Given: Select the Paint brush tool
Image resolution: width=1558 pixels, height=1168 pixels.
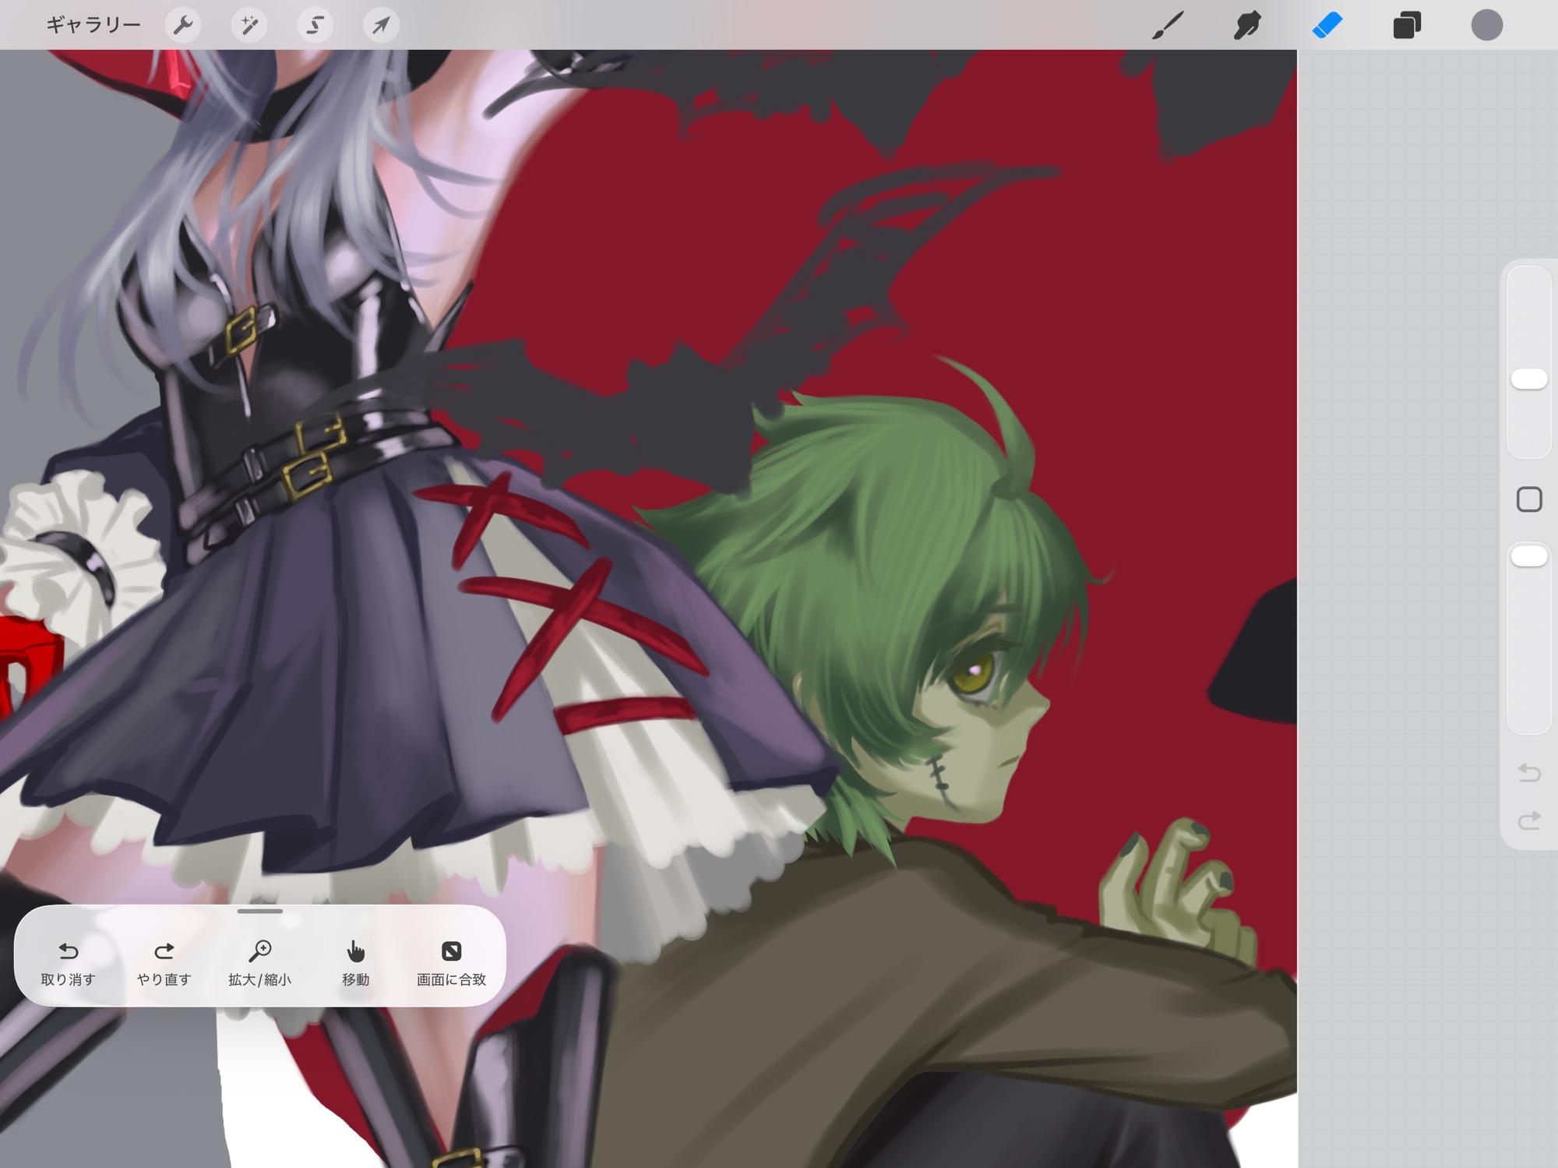Looking at the screenshot, I should point(1168,25).
